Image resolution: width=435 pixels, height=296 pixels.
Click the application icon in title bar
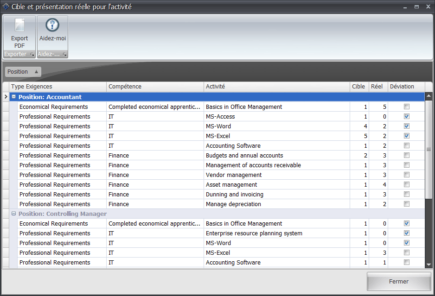coord(6,6)
